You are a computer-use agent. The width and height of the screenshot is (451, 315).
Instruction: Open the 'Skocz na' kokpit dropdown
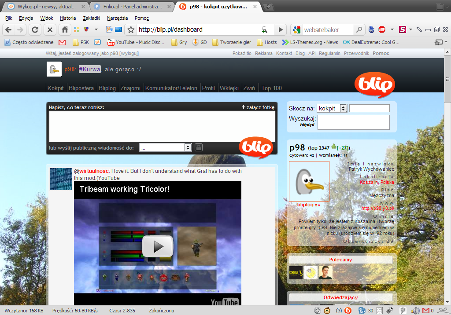(x=332, y=108)
